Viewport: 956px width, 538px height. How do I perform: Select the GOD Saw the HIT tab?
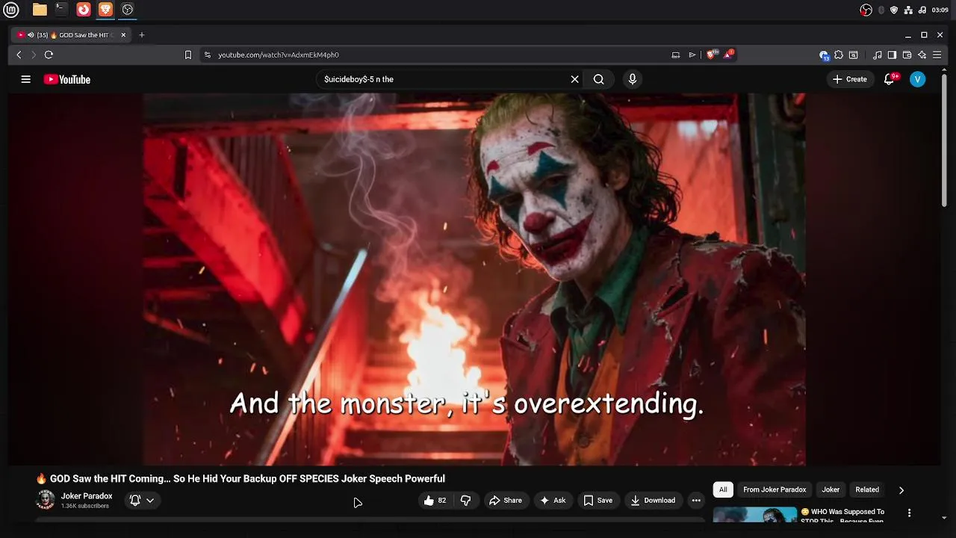71,35
